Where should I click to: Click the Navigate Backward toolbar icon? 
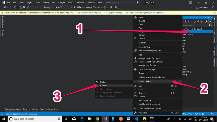point(5,7)
